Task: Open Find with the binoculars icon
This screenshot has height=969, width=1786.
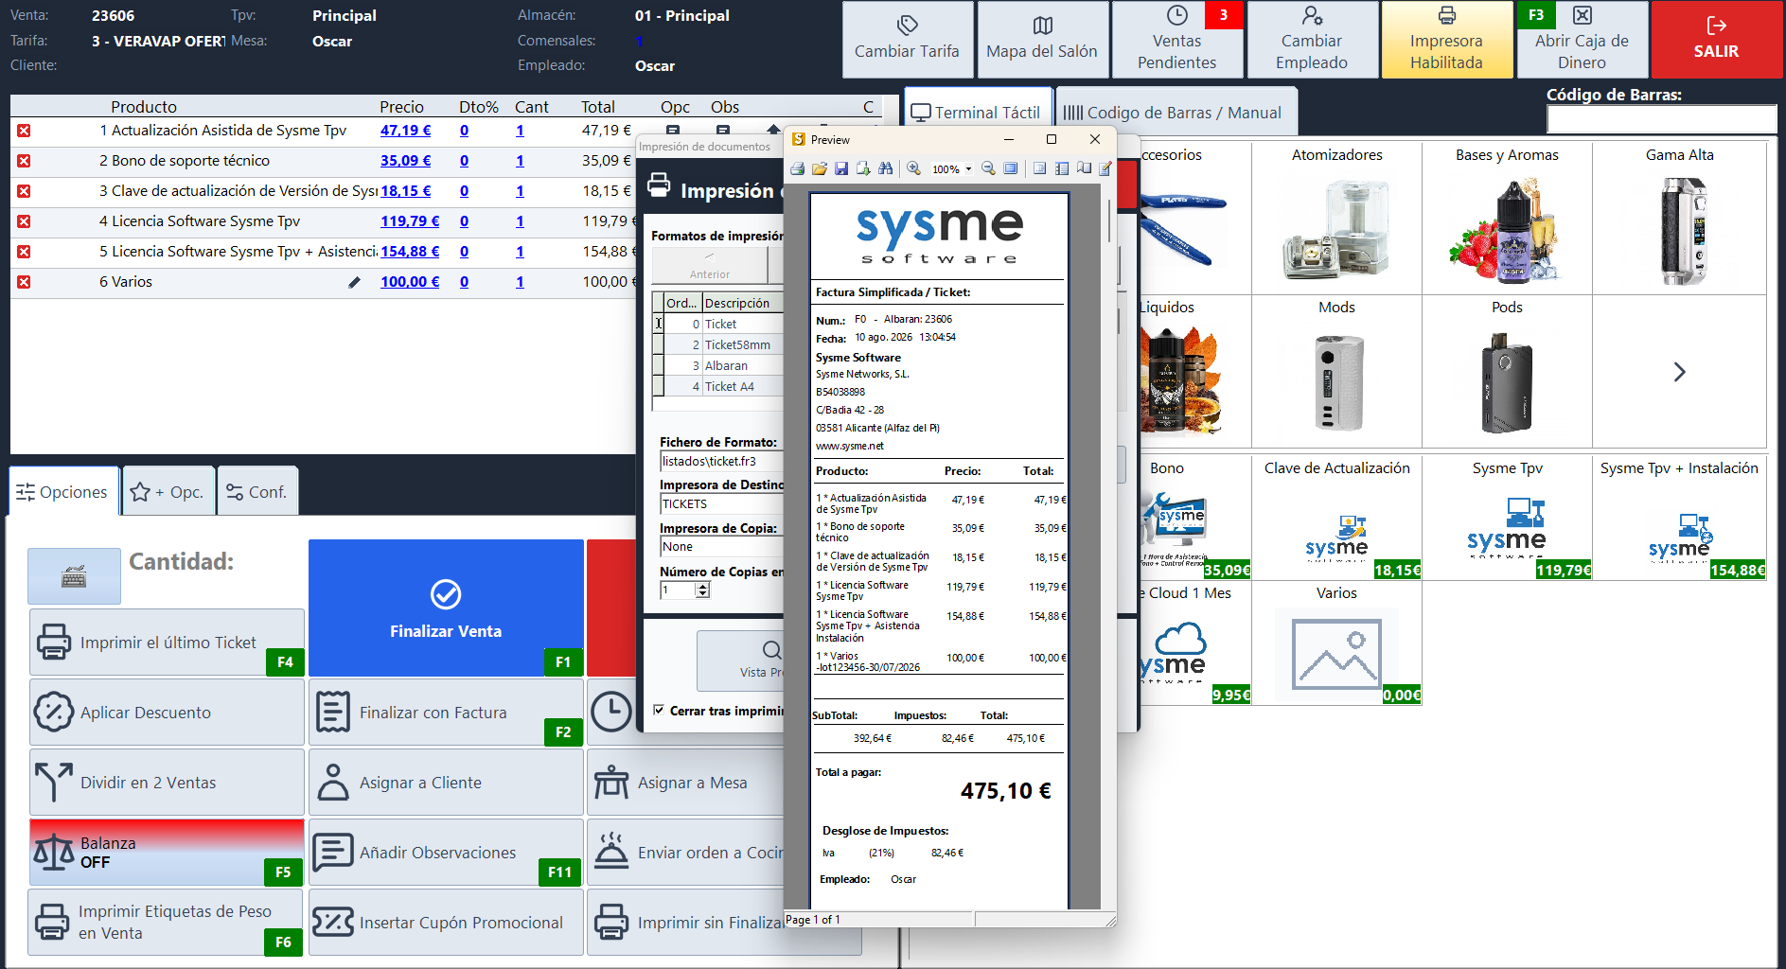Action: tap(886, 168)
